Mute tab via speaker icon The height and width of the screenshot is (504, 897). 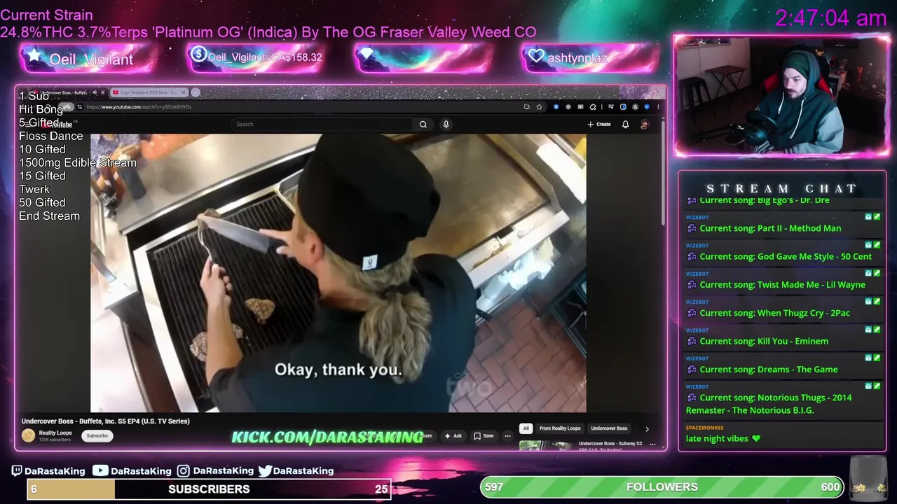[95, 92]
